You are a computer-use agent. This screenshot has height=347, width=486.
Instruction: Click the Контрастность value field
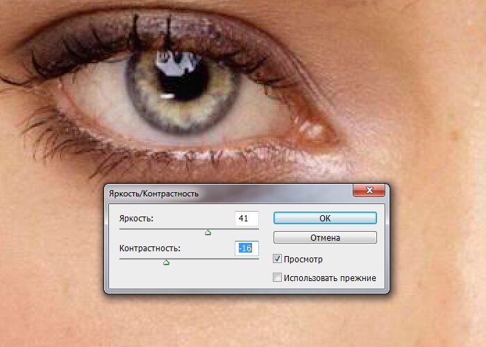tap(246, 248)
